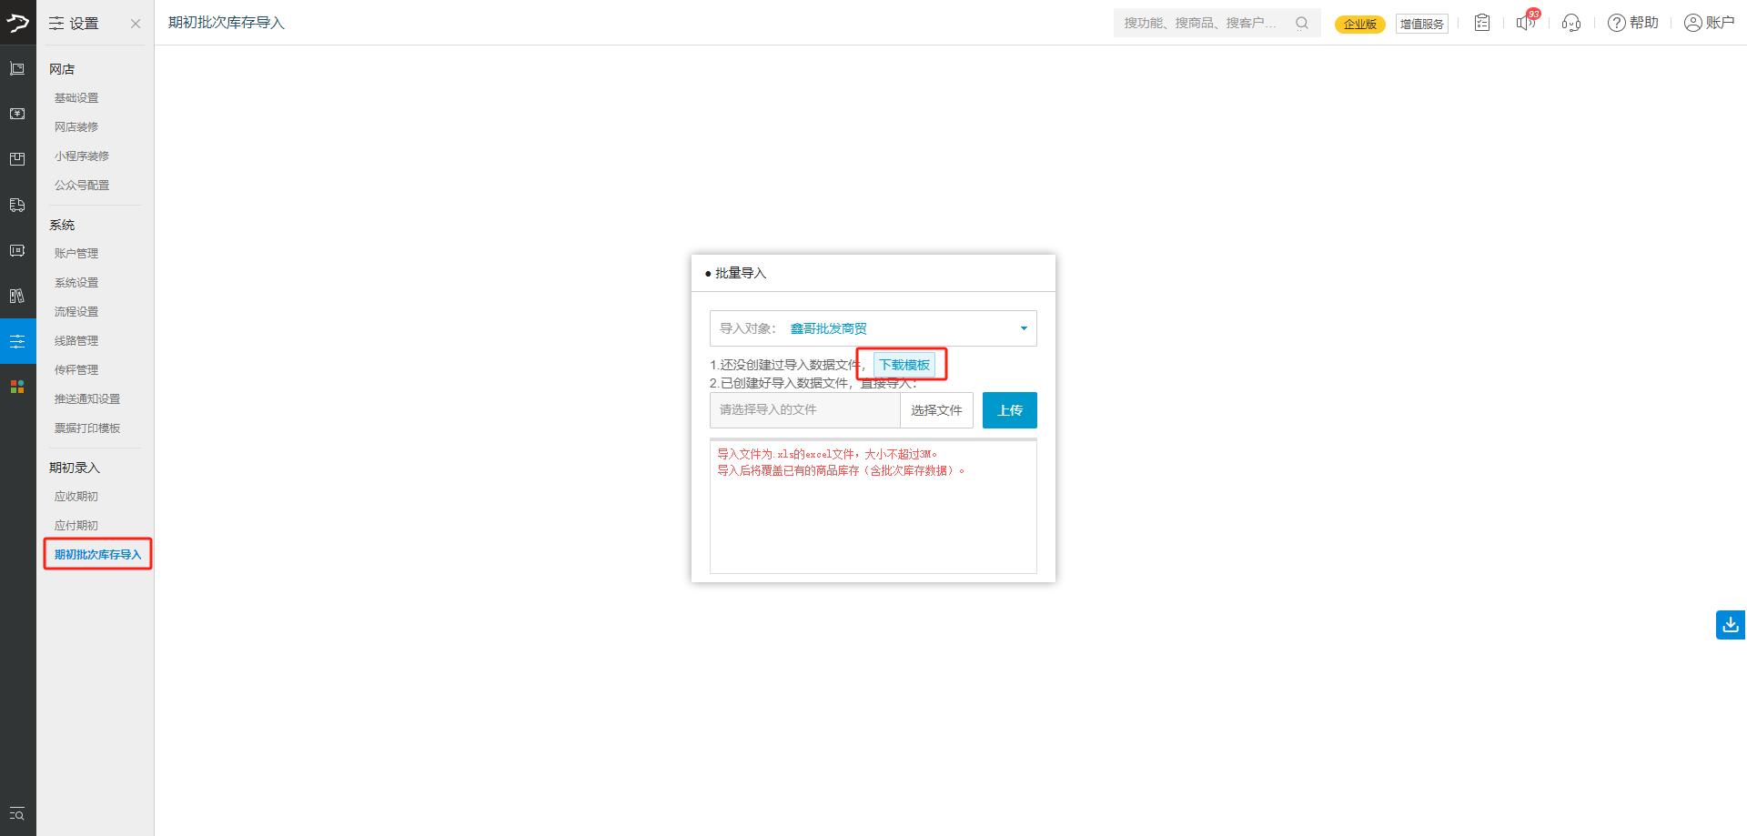Click the search magnifier icon
Viewport: 1747px width, 836px height.
coord(1302,23)
